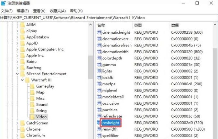Open the 帮助(H) menu

click(76, 11)
